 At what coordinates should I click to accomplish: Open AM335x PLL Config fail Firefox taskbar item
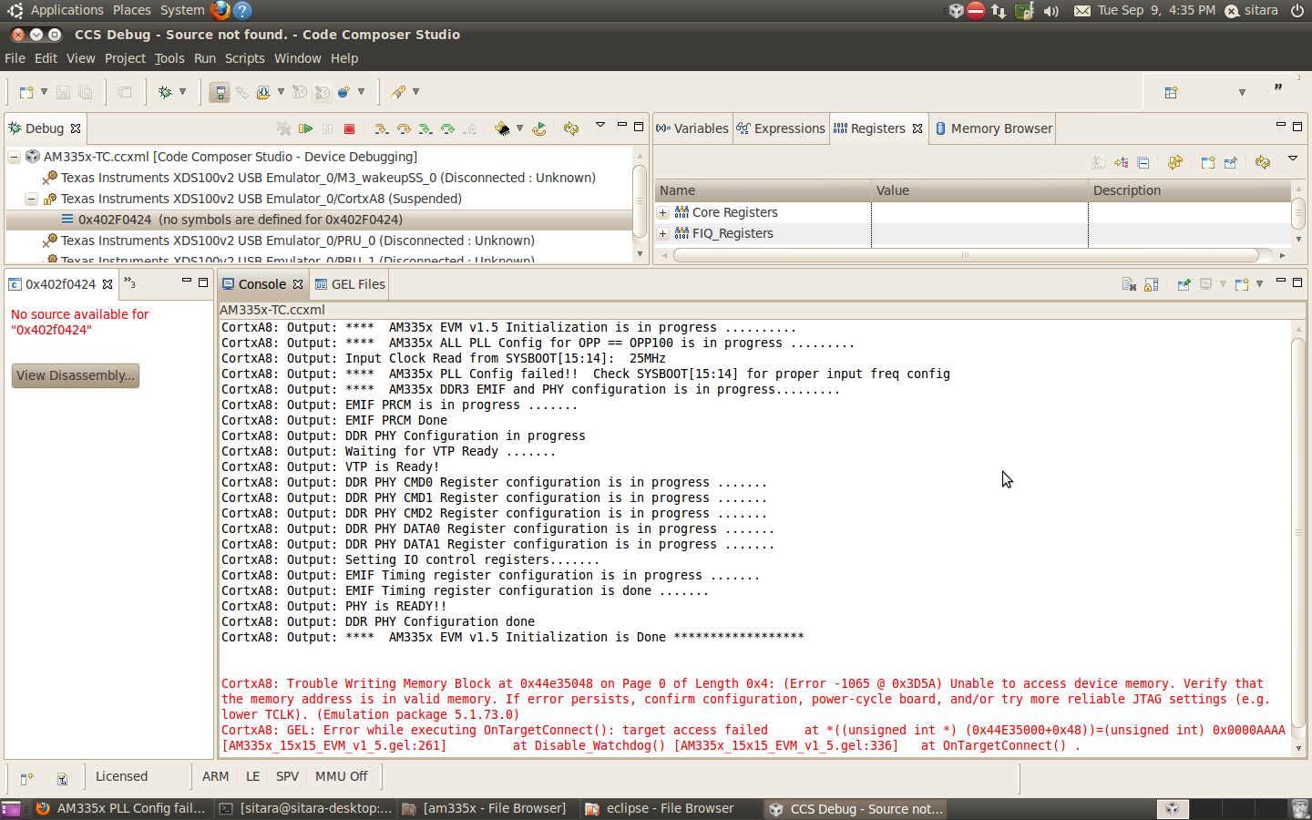[122, 808]
